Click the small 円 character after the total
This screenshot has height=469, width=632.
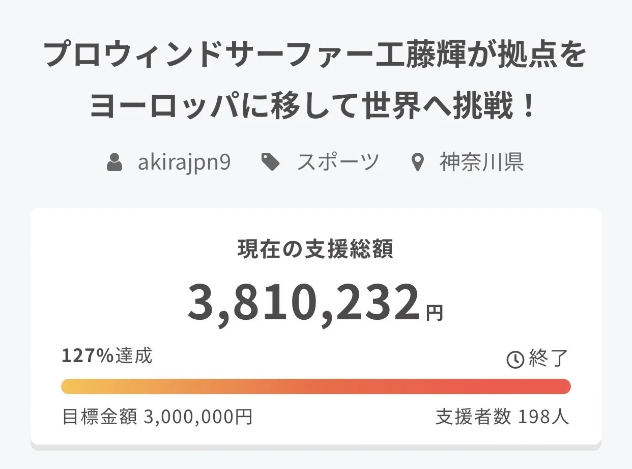point(435,313)
